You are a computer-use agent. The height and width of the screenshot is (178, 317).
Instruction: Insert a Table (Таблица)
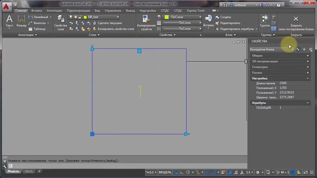tap(37, 29)
